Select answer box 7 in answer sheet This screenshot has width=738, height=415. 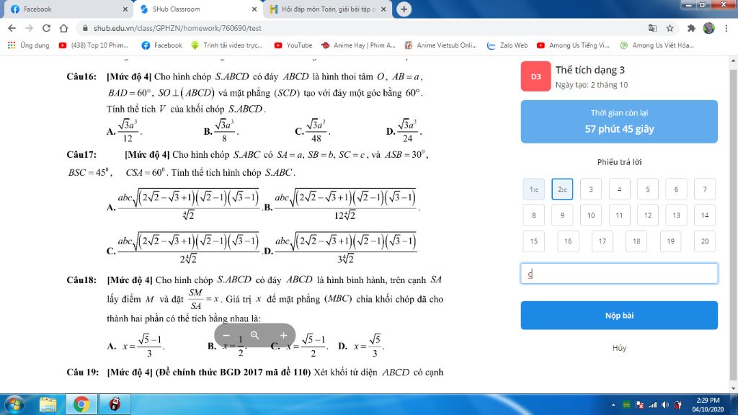[x=705, y=189]
